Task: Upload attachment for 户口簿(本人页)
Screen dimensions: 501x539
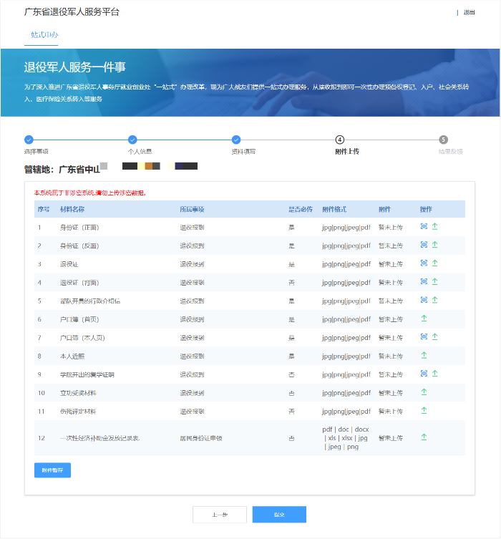Action: (x=434, y=336)
